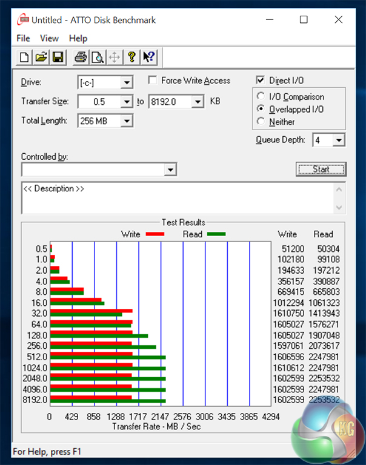Click the Write value 669415

click(x=291, y=292)
